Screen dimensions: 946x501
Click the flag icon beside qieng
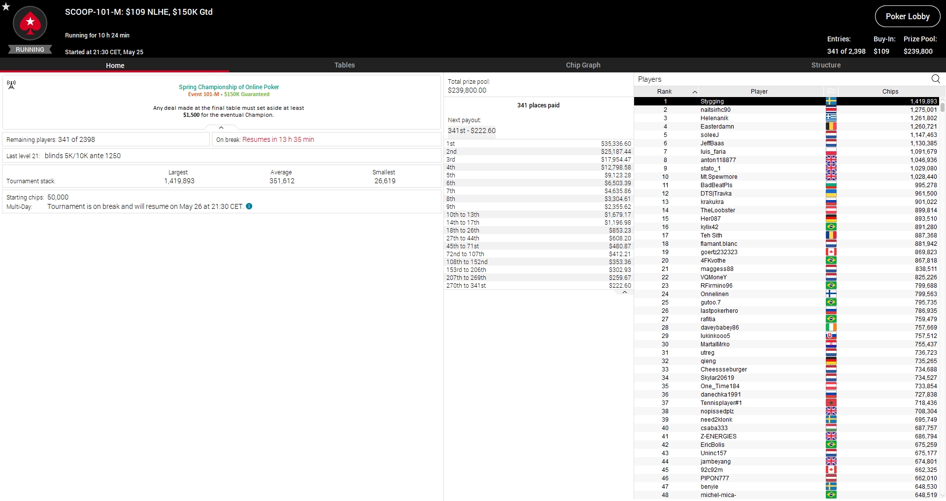831,361
